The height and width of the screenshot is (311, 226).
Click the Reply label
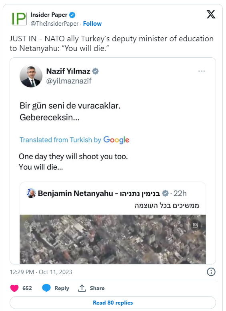62,288
